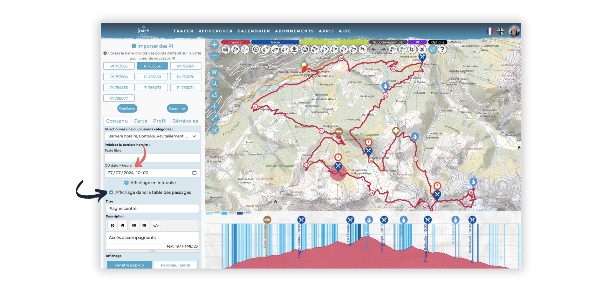
Task: Click the Dupliquer button
Action: 127,108
